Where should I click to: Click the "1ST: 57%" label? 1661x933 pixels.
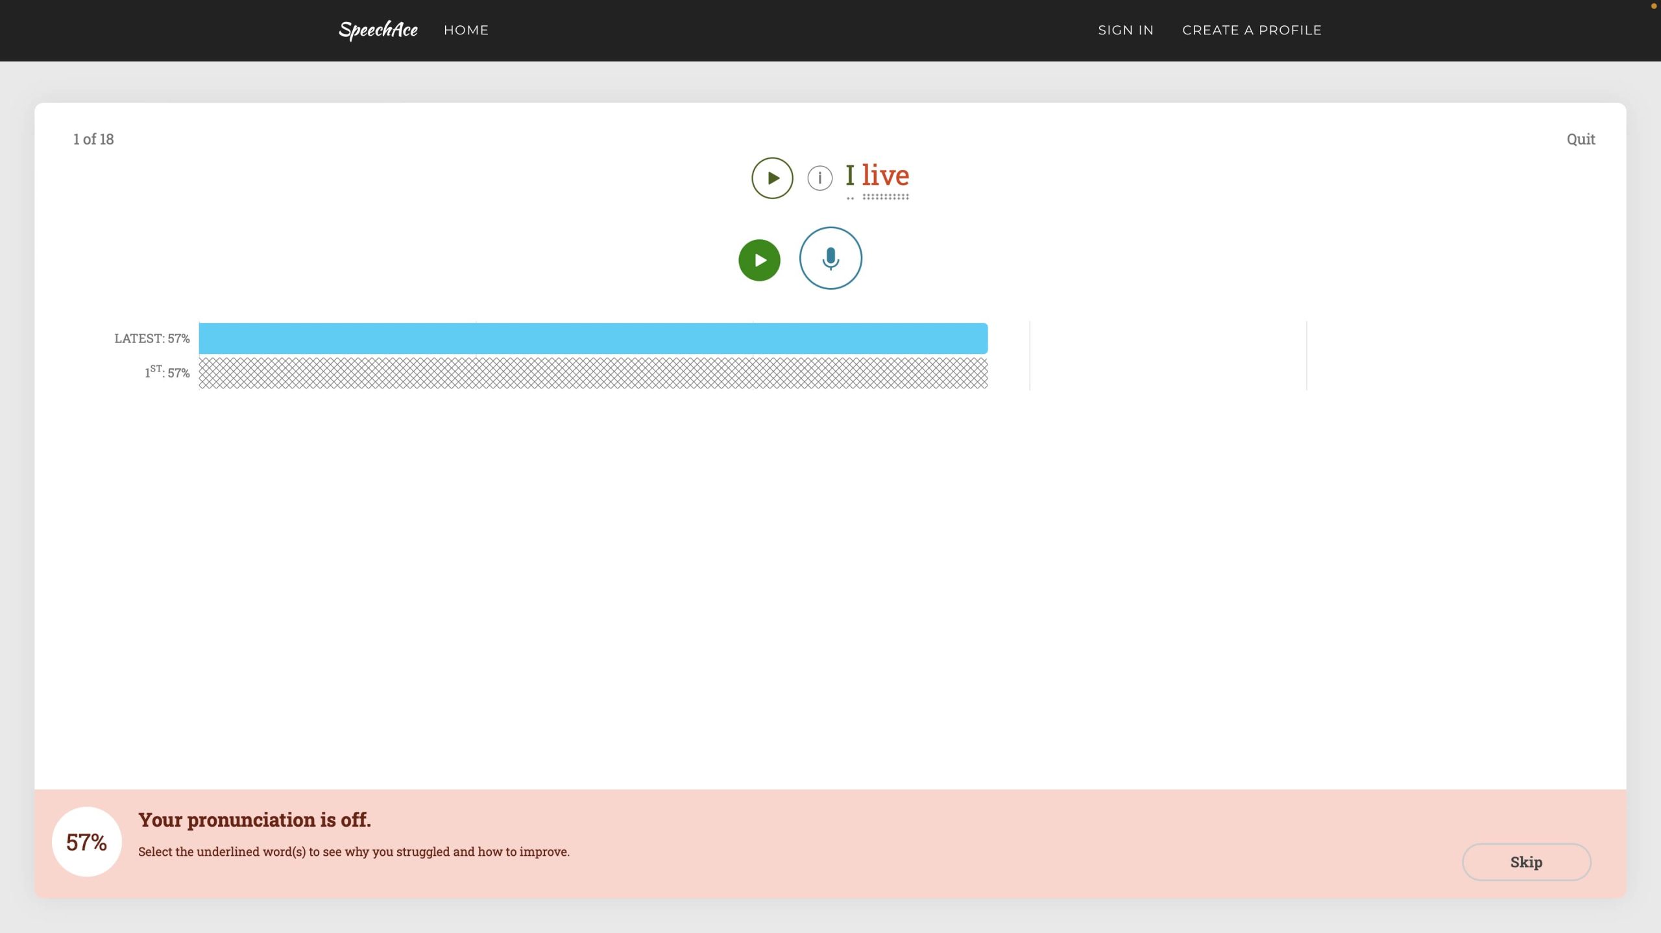167,372
